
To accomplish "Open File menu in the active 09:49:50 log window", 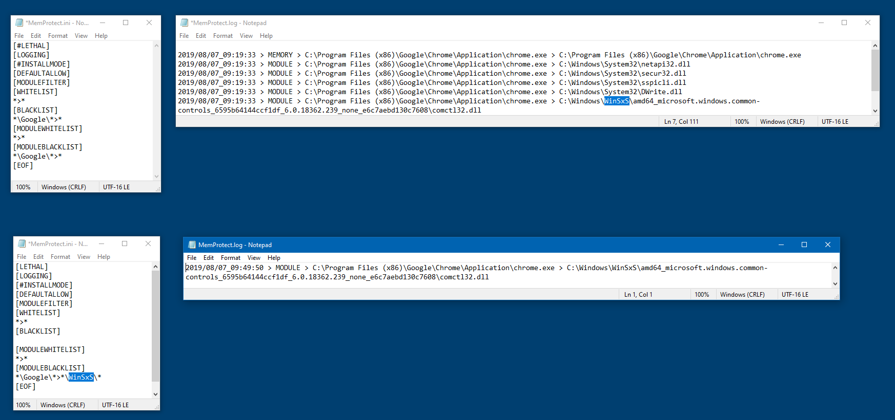I will [x=192, y=258].
